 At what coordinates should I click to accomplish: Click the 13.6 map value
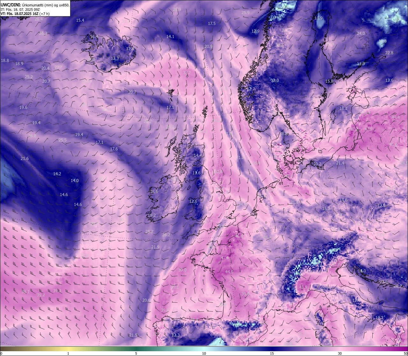click(389, 80)
